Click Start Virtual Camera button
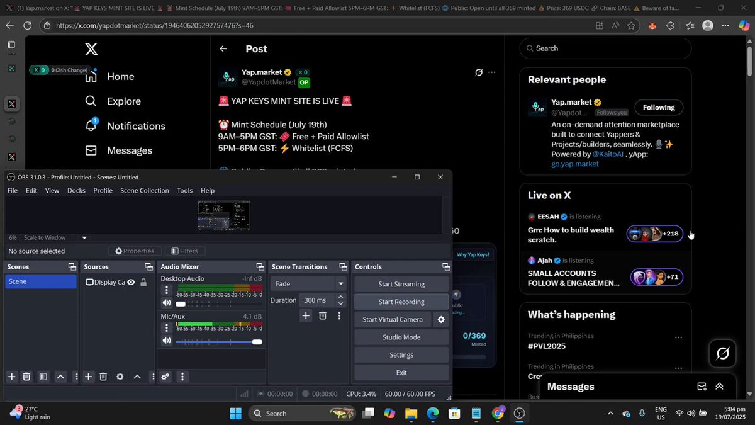This screenshot has width=755, height=425. [393, 319]
